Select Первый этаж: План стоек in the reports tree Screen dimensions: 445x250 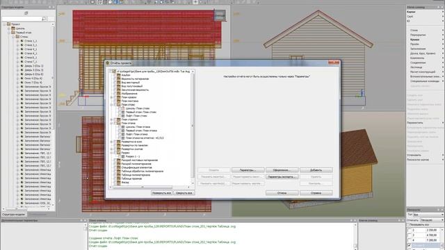pyautogui.click(x=141, y=112)
